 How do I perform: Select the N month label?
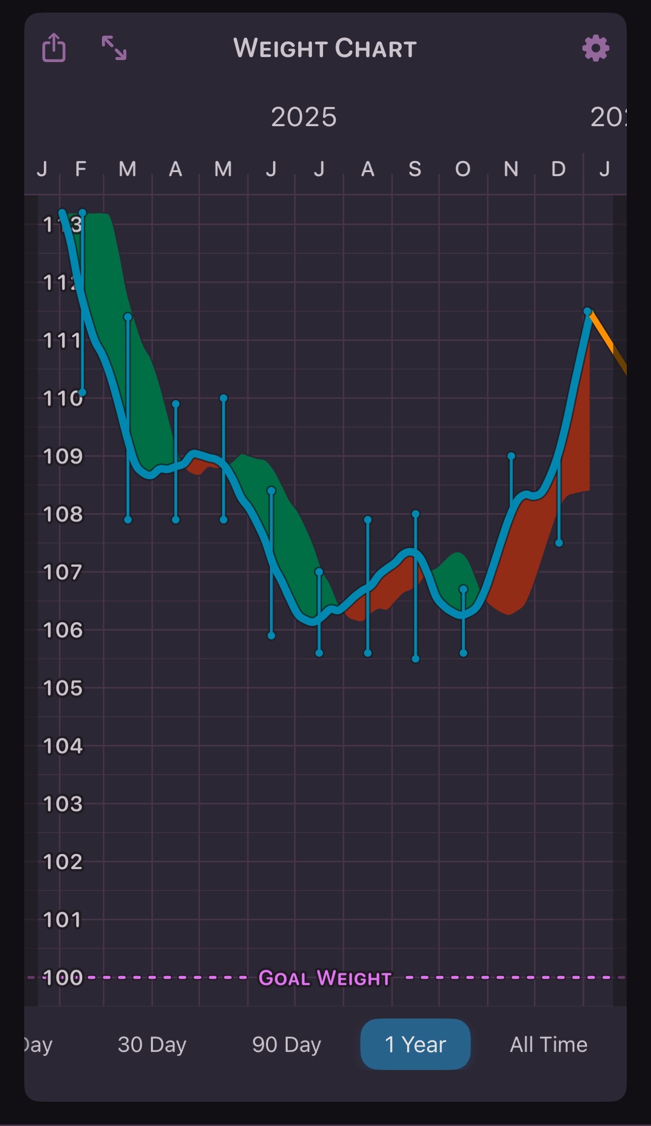click(x=511, y=169)
